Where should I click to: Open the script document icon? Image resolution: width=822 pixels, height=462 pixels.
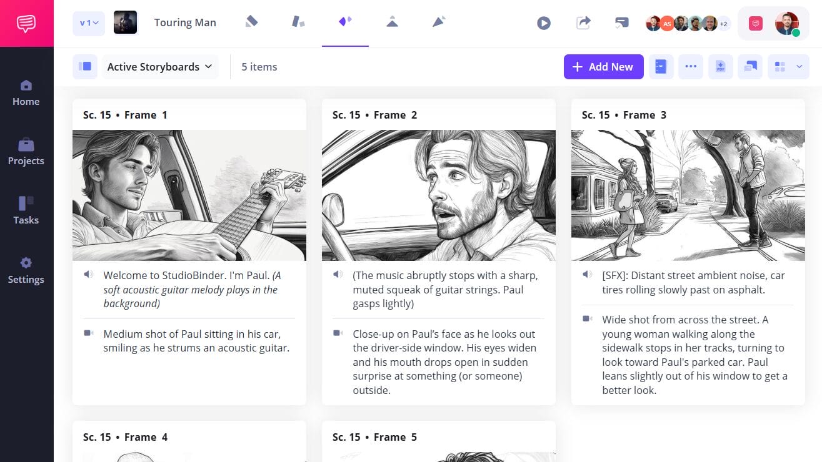(x=661, y=67)
